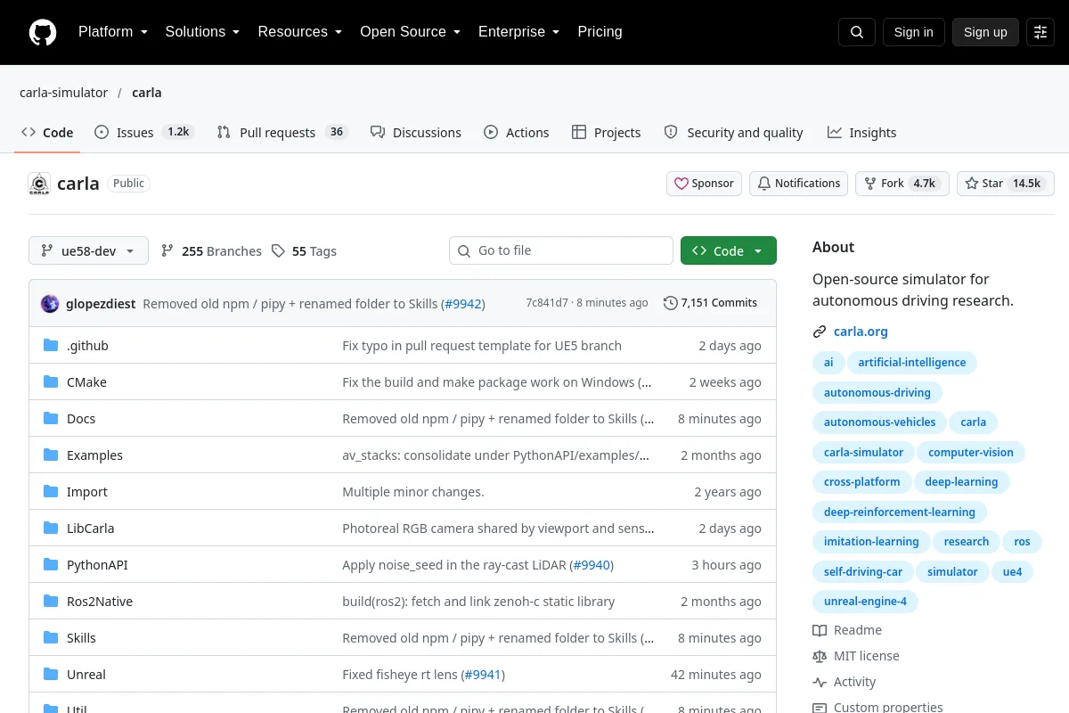Screen dimensions: 1069x713
Task: Open the .github folder icon
Action: point(51,346)
